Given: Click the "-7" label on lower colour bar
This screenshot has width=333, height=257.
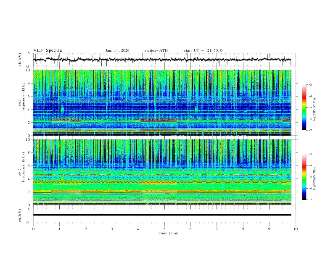Looking at the screenshot, I should click(310, 200).
